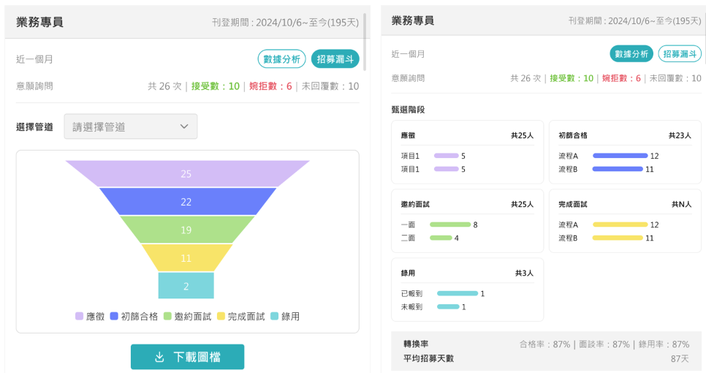Click the purple funnel segment showing 25
The height and width of the screenshot is (373, 706).
point(187,173)
